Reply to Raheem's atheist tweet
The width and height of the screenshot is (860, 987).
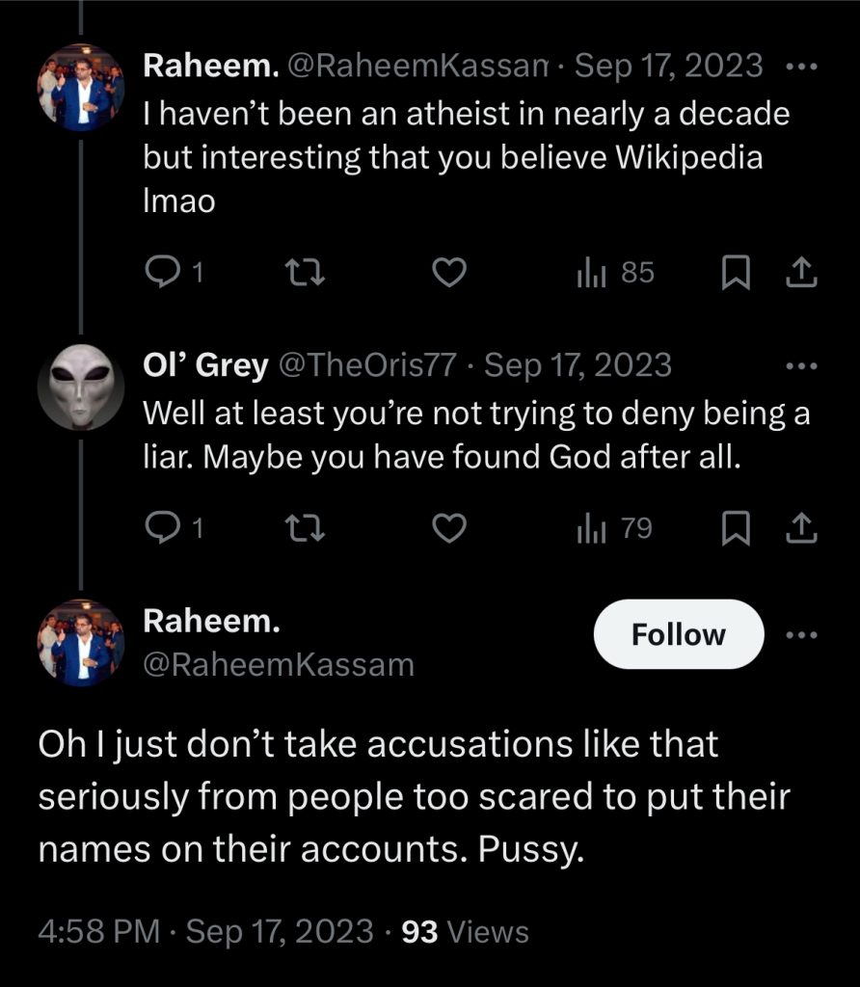tap(158, 275)
